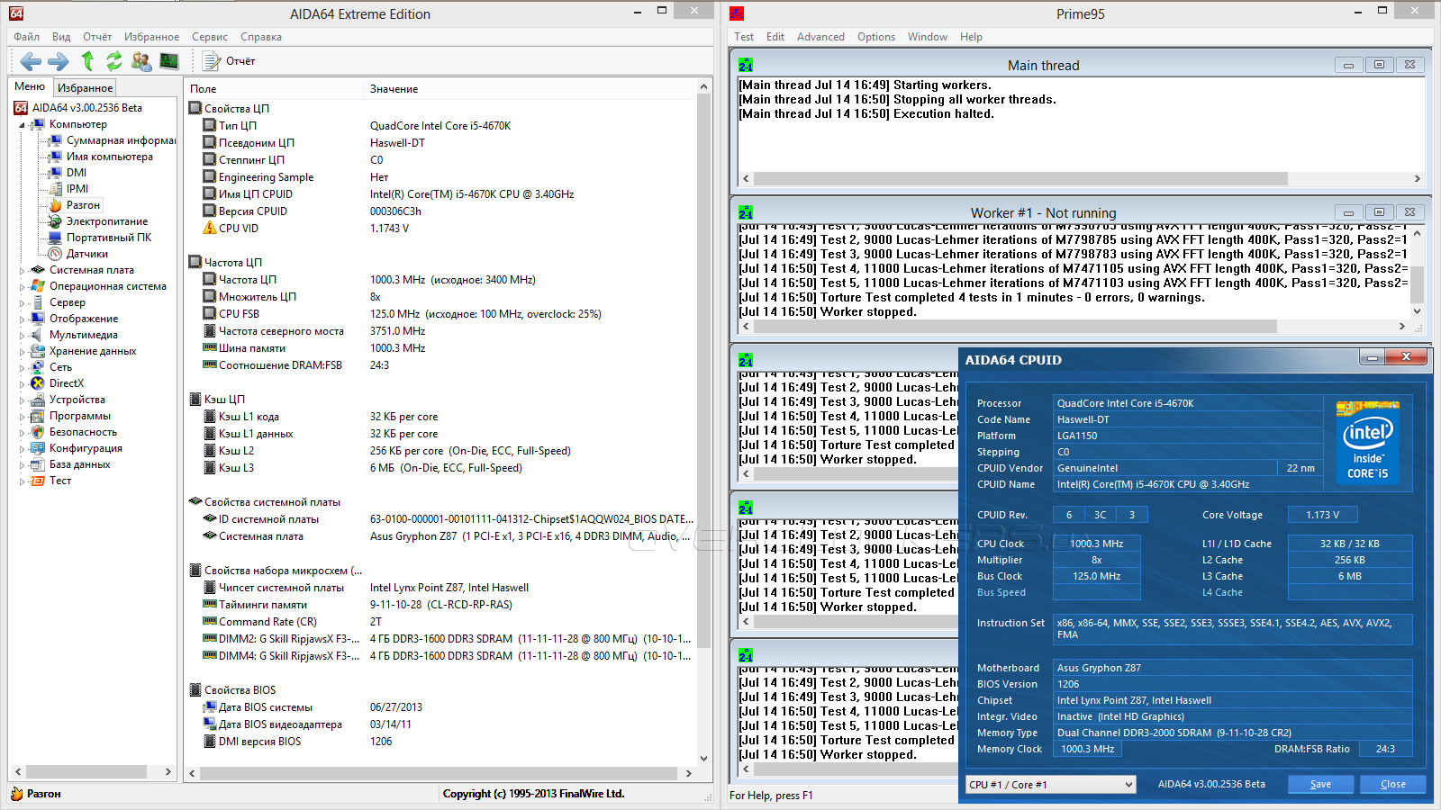
Task: Select Датчики sensors in the tree
Action: point(86,254)
